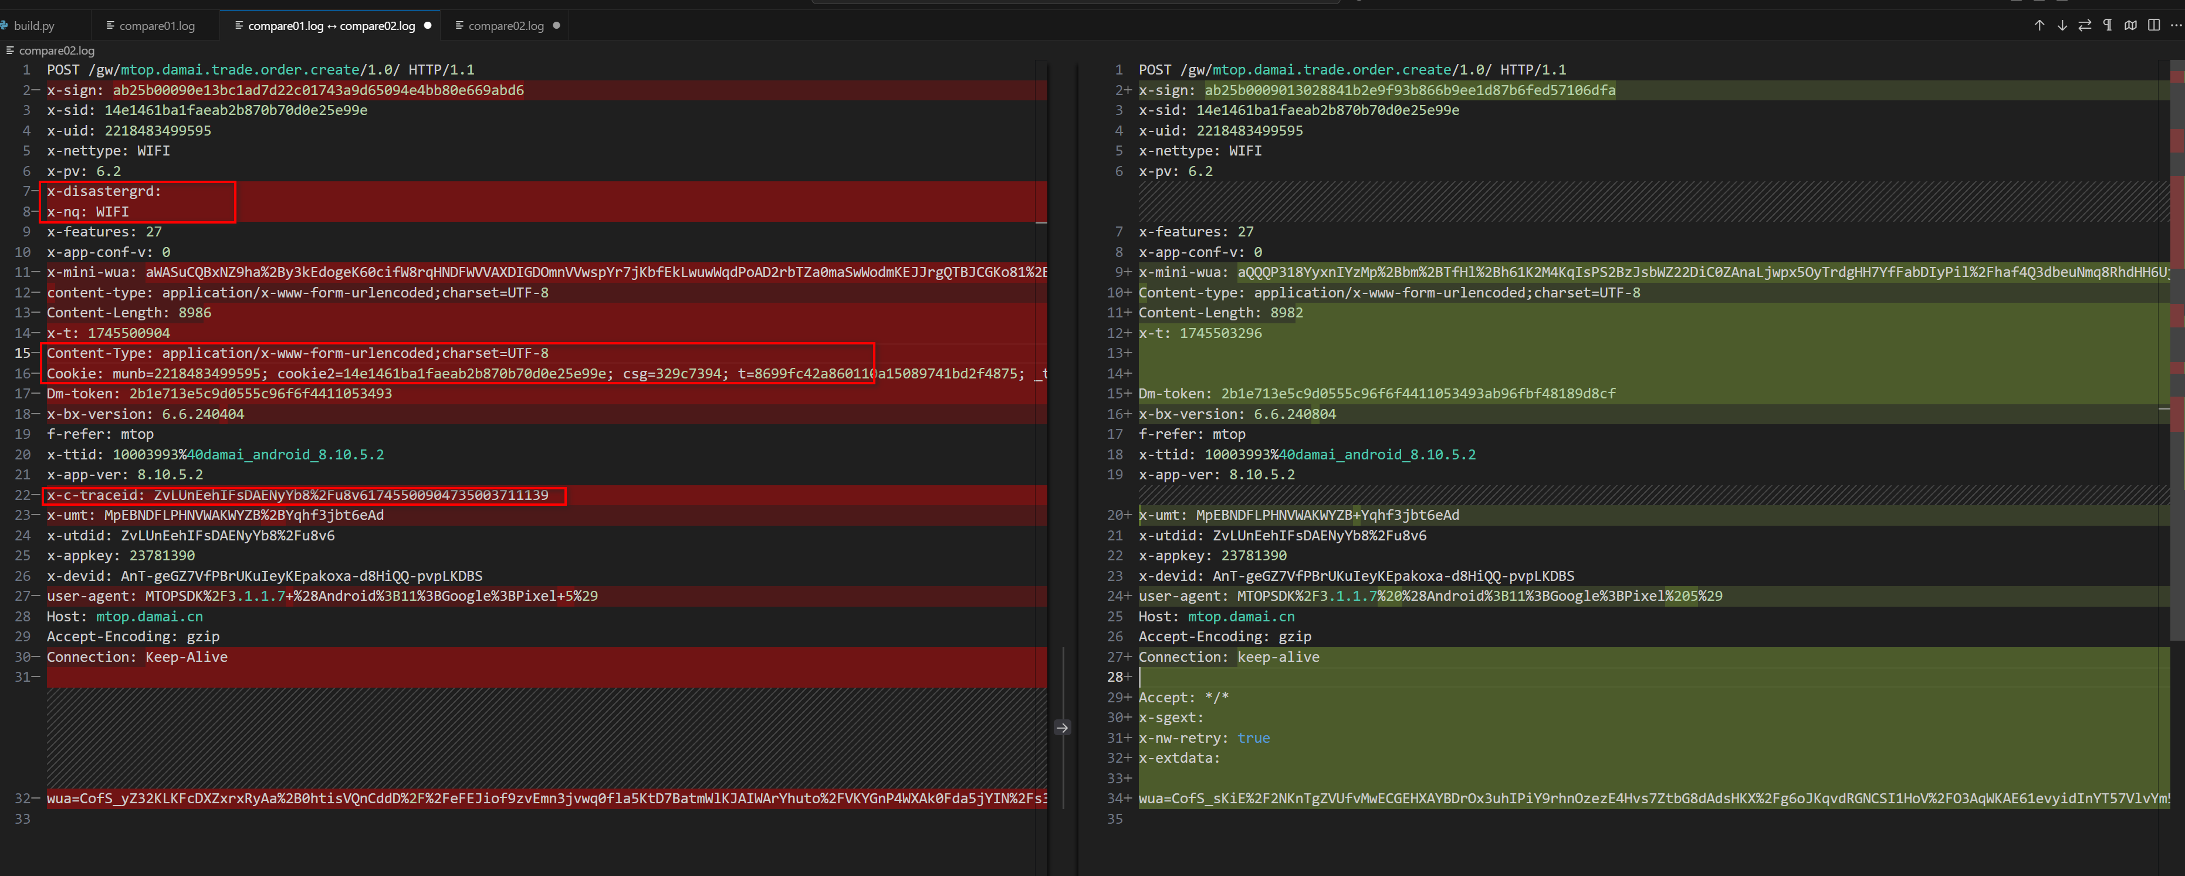
Task: Click the unsaved dot on the diff tab
Action: [x=428, y=25]
